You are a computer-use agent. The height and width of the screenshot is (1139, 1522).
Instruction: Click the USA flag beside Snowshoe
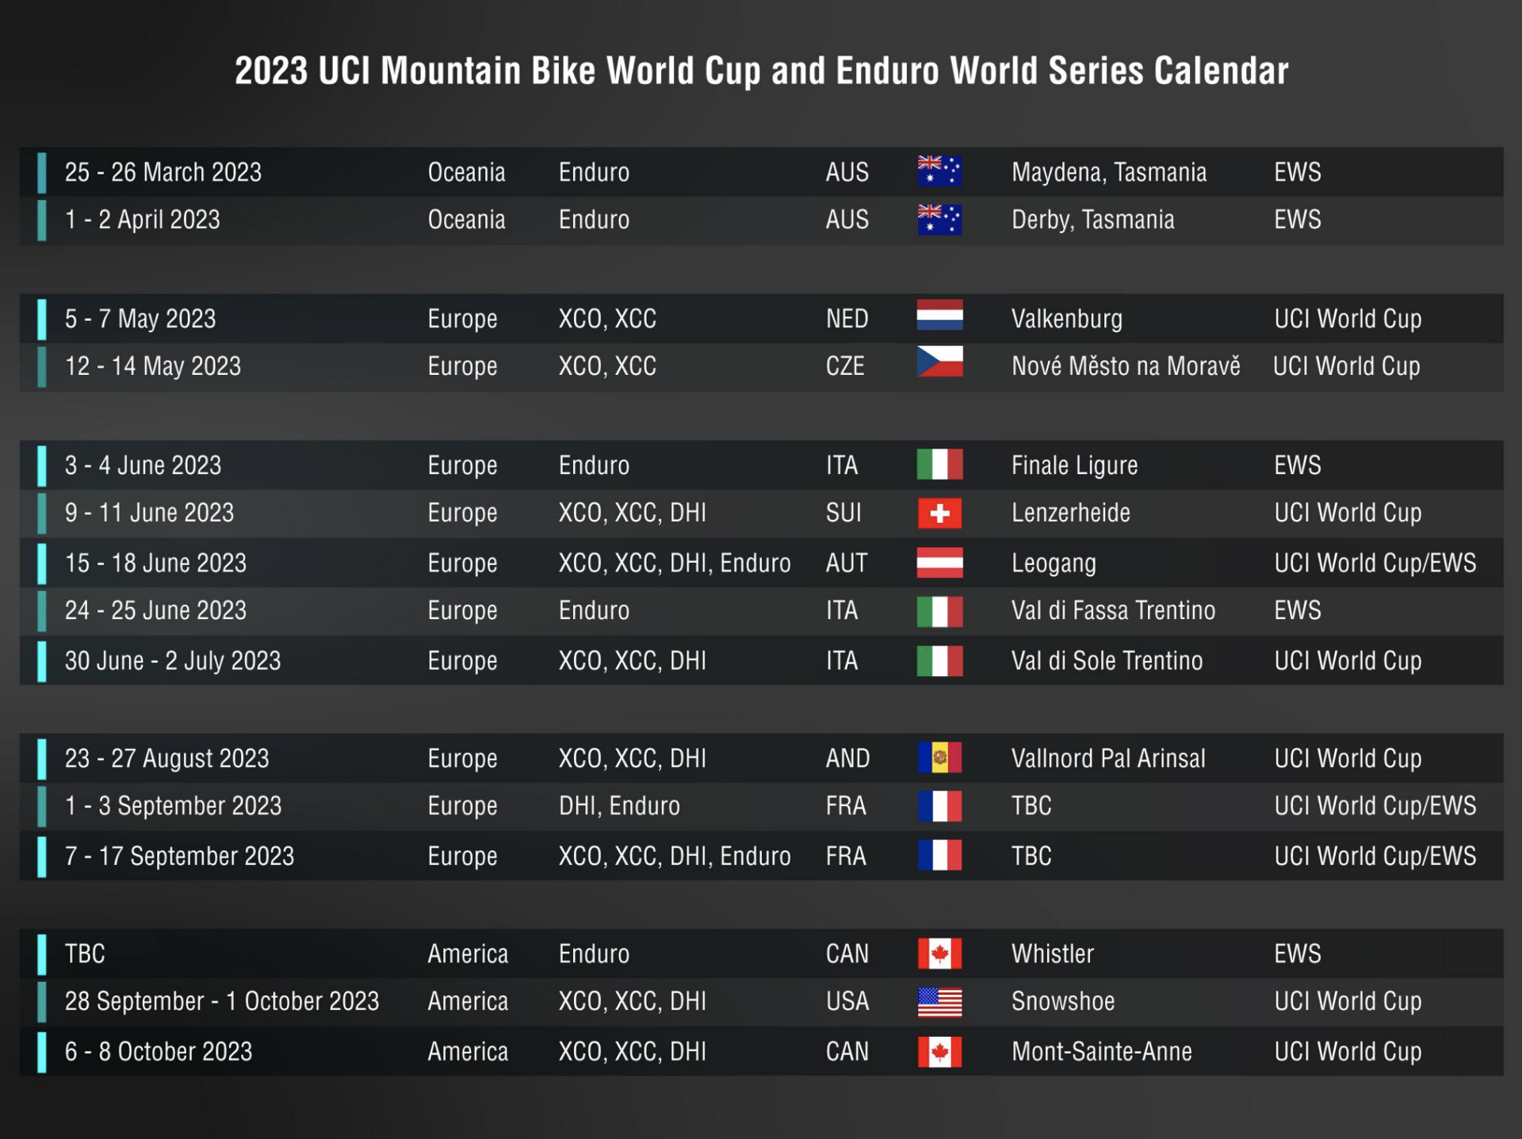pos(939,1002)
